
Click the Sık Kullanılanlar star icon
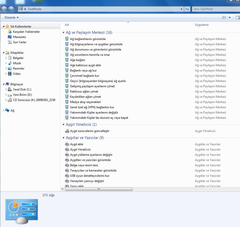(7, 26)
